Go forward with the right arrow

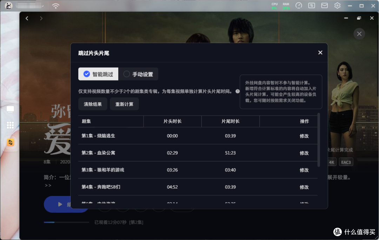point(41,18)
